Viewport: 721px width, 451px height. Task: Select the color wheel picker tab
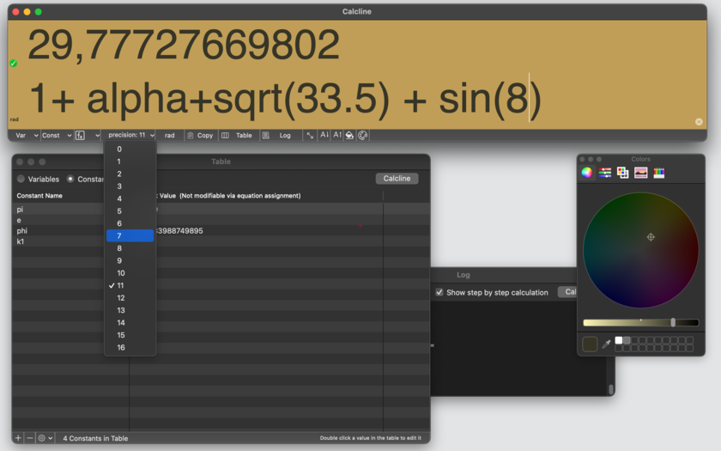coord(587,173)
